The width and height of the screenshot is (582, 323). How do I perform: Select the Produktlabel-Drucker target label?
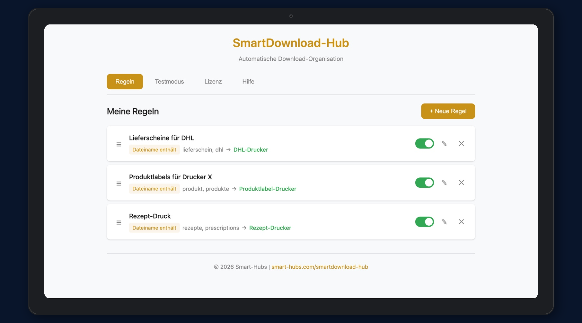click(268, 189)
